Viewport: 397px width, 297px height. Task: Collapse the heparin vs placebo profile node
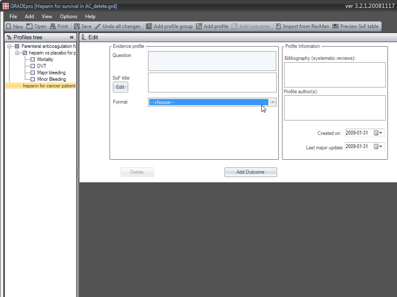pos(17,53)
